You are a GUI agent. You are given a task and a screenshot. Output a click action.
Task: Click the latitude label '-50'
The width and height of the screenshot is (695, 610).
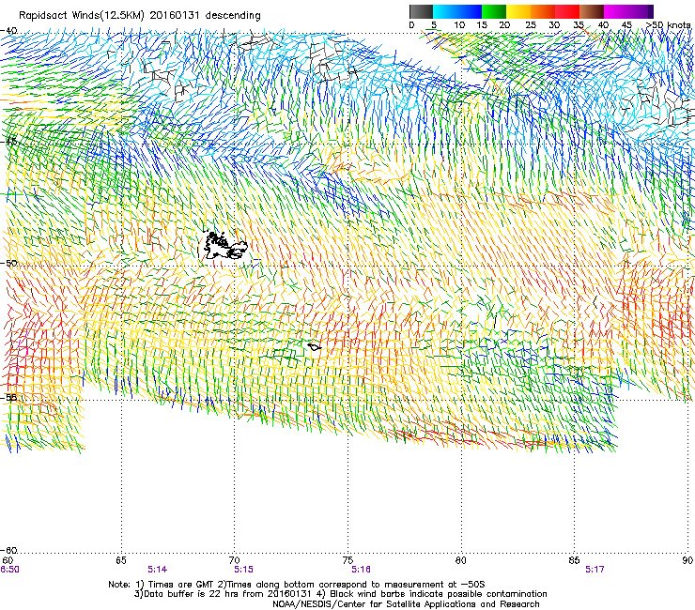(x=8, y=263)
